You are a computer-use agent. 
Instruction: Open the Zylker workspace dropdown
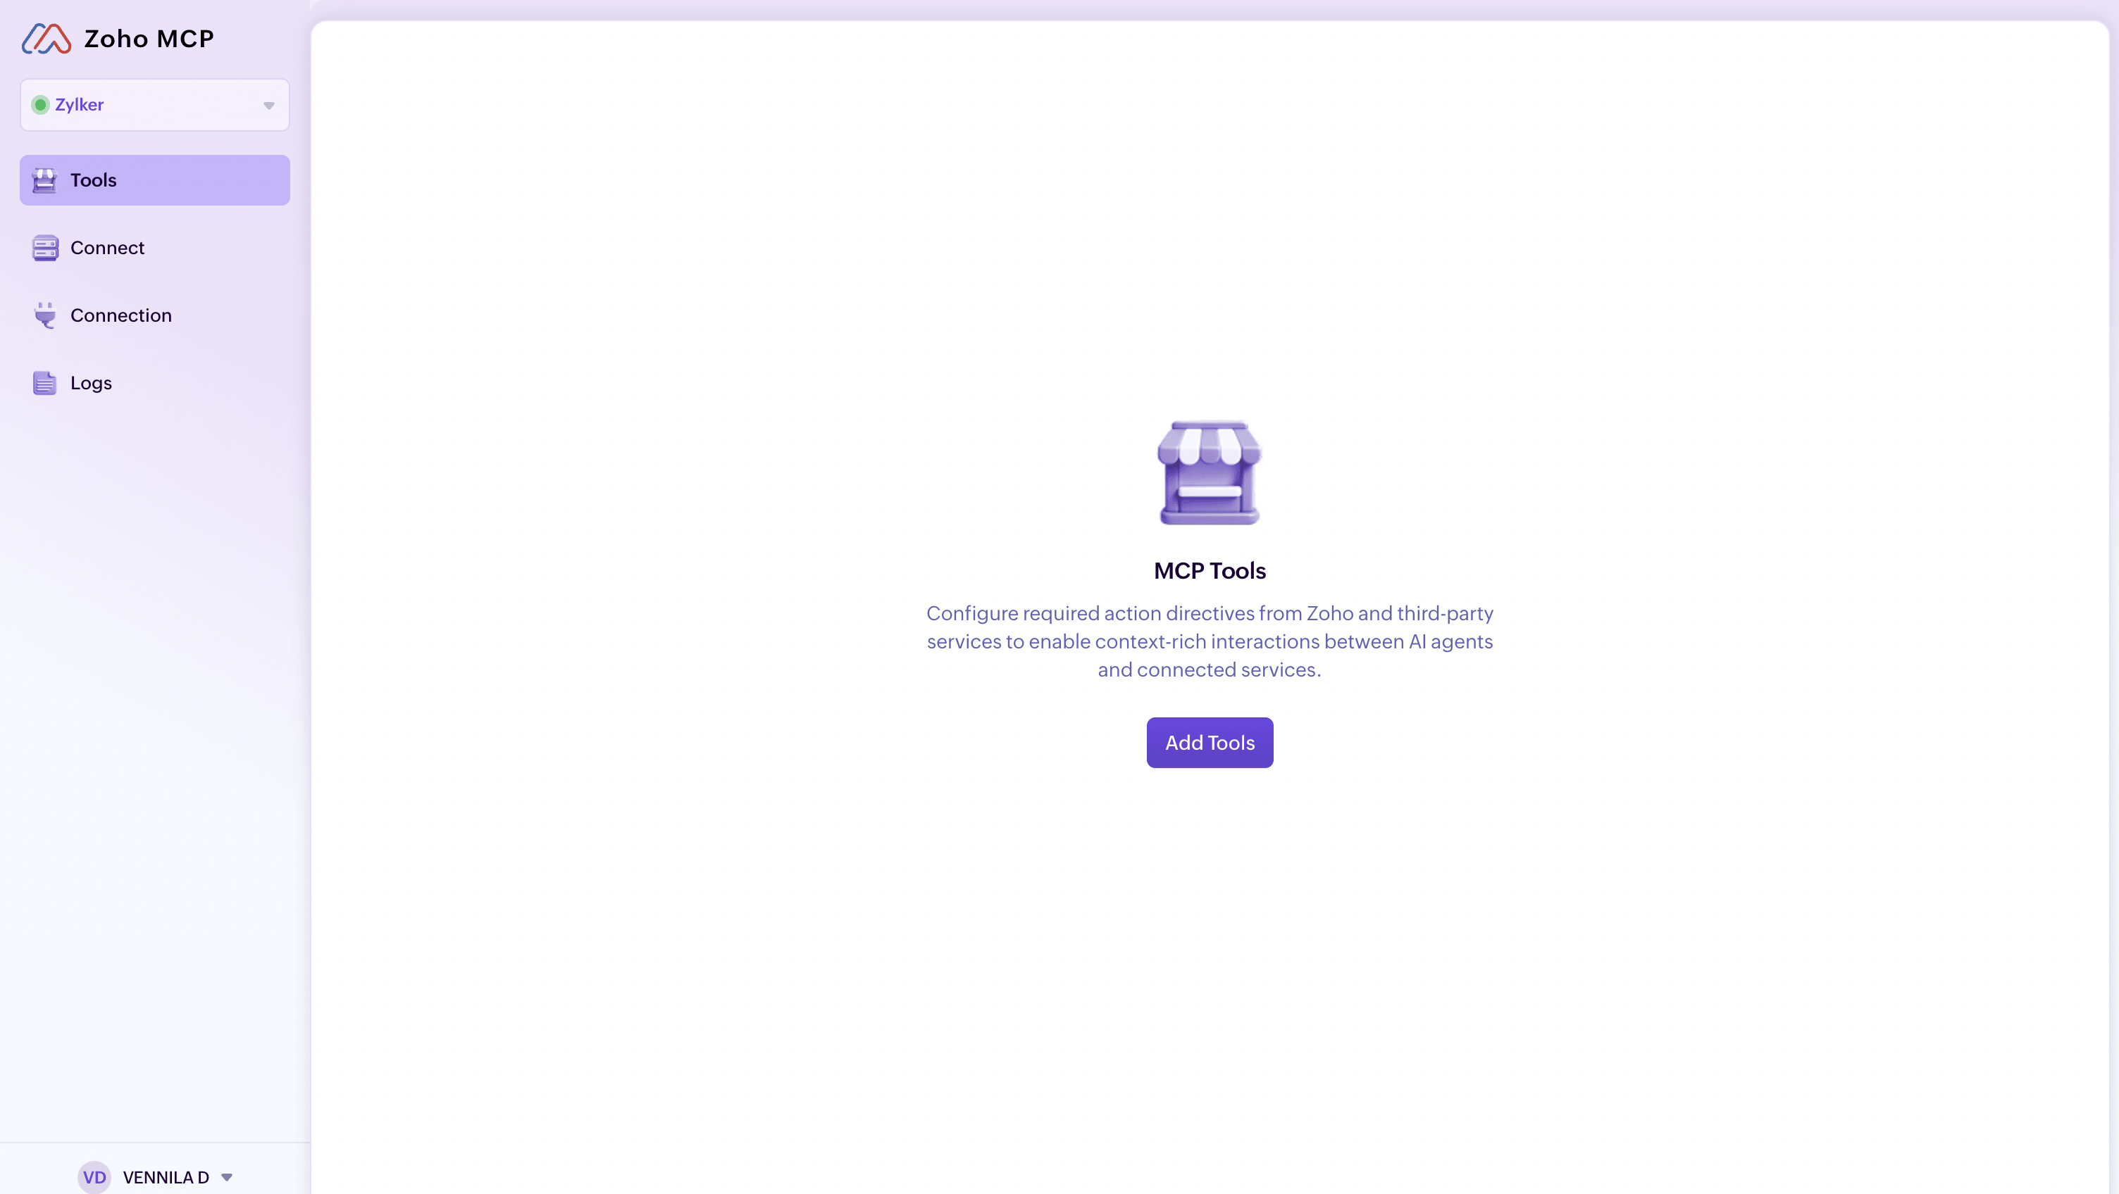coord(155,106)
